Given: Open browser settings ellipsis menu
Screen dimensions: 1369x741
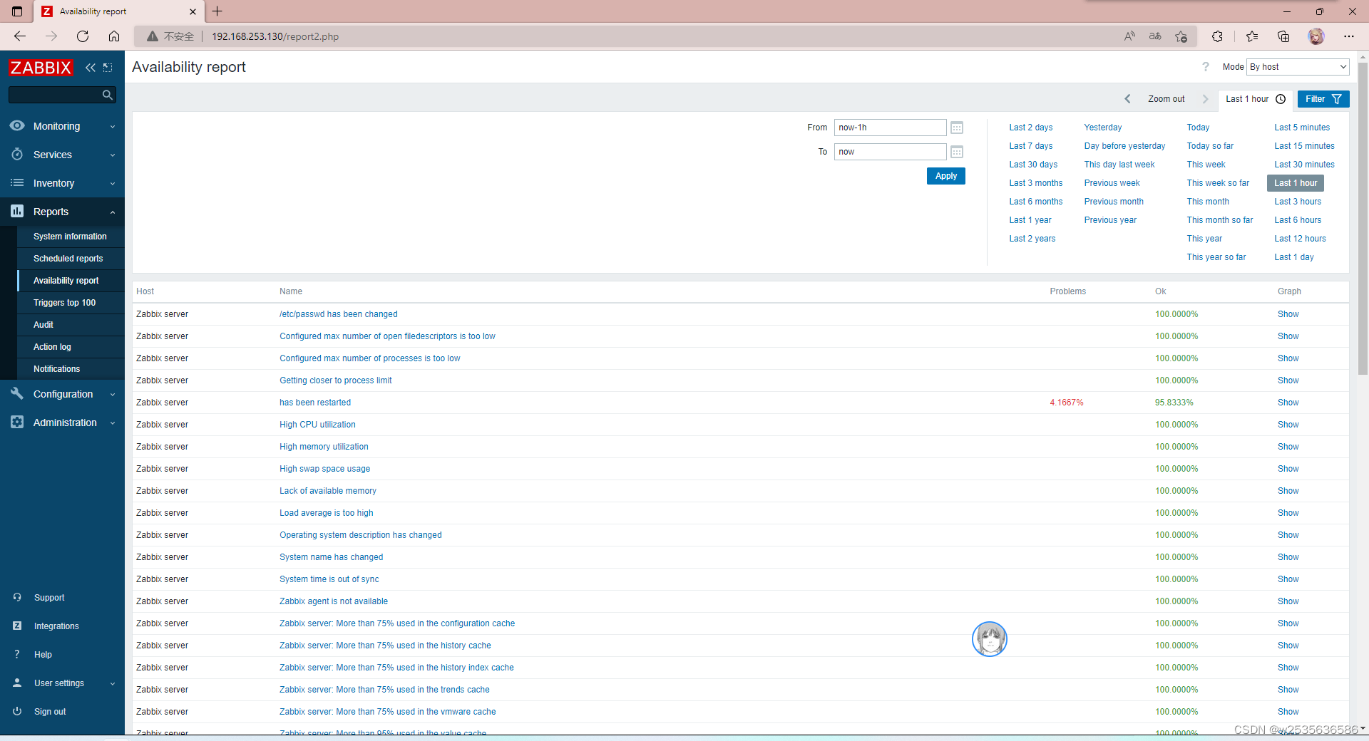Looking at the screenshot, I should 1349,36.
